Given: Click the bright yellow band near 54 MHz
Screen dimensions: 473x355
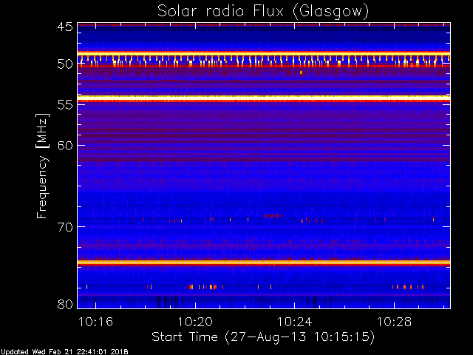Looking at the screenshot, I should (263, 97).
